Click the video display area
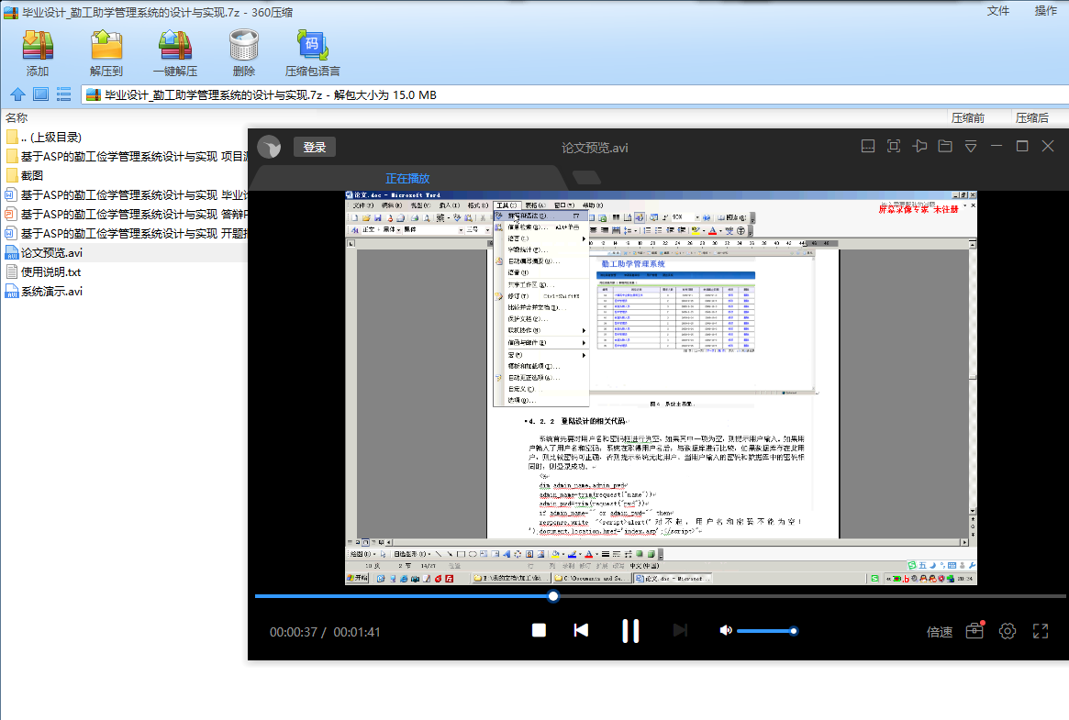The image size is (1069, 720). pyautogui.click(x=661, y=388)
